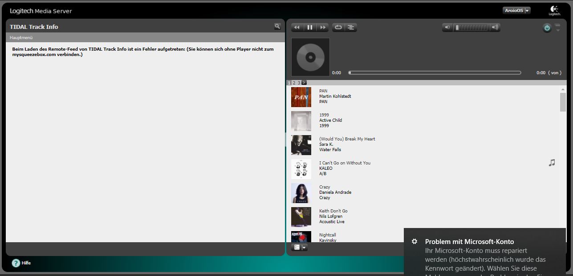The image size is (573, 276).
Task: Click the Sara K. album cover thumbnail
Action: coord(301,145)
